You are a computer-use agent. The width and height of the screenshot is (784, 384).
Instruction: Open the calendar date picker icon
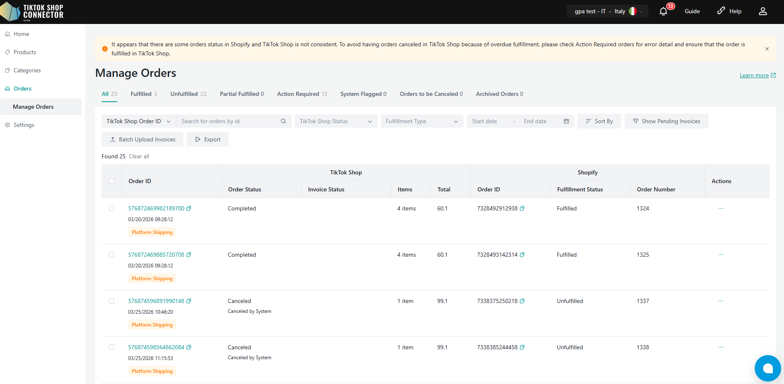pos(566,121)
